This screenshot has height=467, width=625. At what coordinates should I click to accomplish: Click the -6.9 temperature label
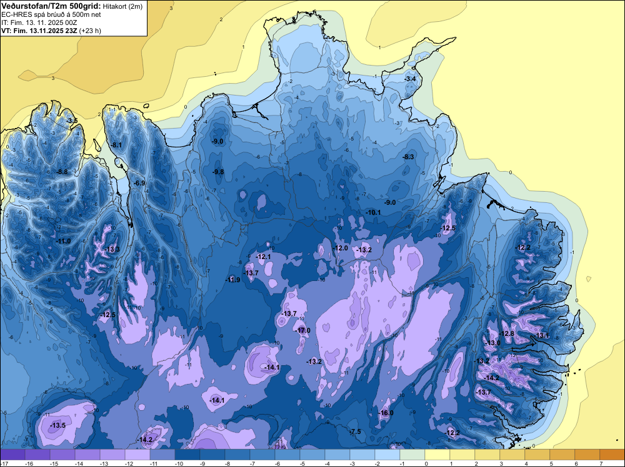139,183
